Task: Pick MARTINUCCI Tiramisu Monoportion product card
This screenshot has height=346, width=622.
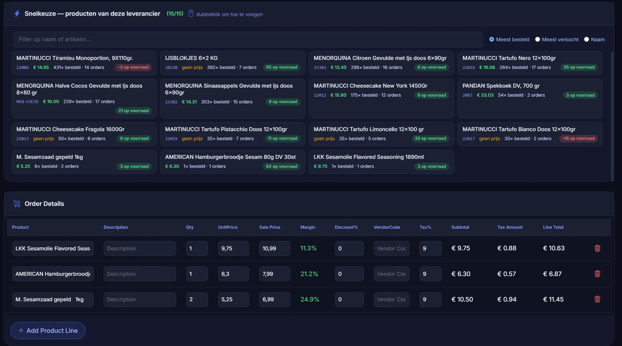Action: point(84,63)
